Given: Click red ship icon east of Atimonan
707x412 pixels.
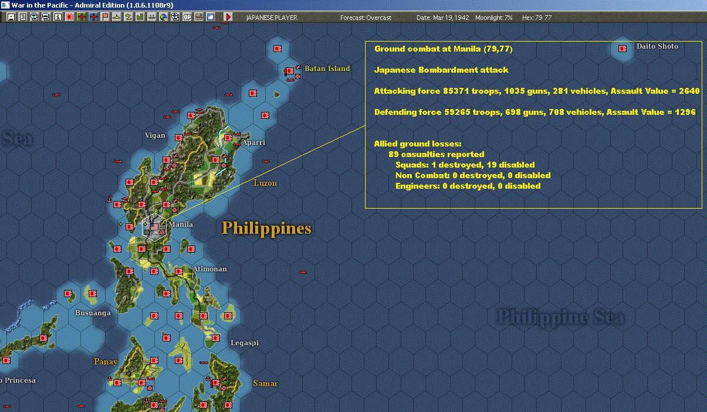Looking at the screenshot, I should coord(303,272).
